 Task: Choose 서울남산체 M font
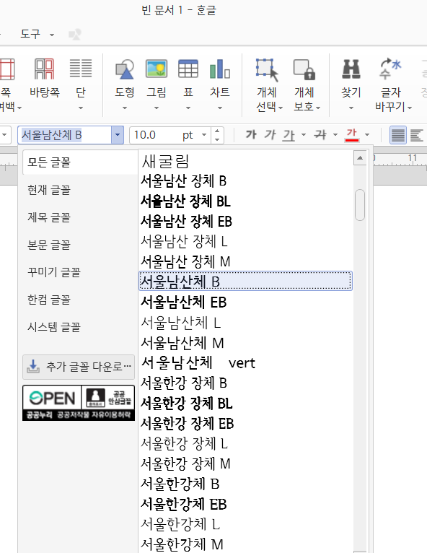pos(245,342)
